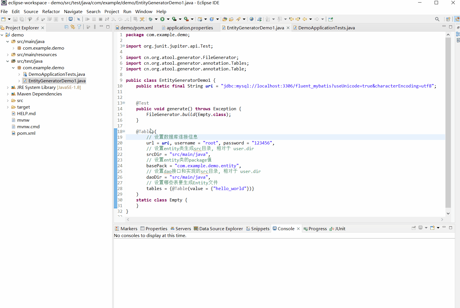The width and height of the screenshot is (460, 308).
Task: Open the JUnit view tab
Action: pyautogui.click(x=338, y=229)
